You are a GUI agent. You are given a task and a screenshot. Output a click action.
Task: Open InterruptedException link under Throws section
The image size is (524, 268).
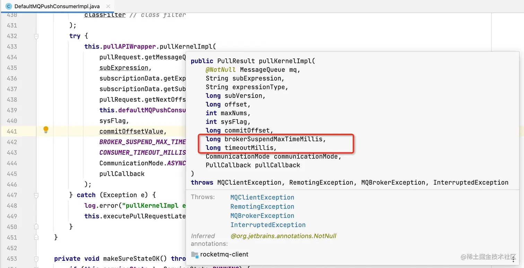click(x=268, y=225)
